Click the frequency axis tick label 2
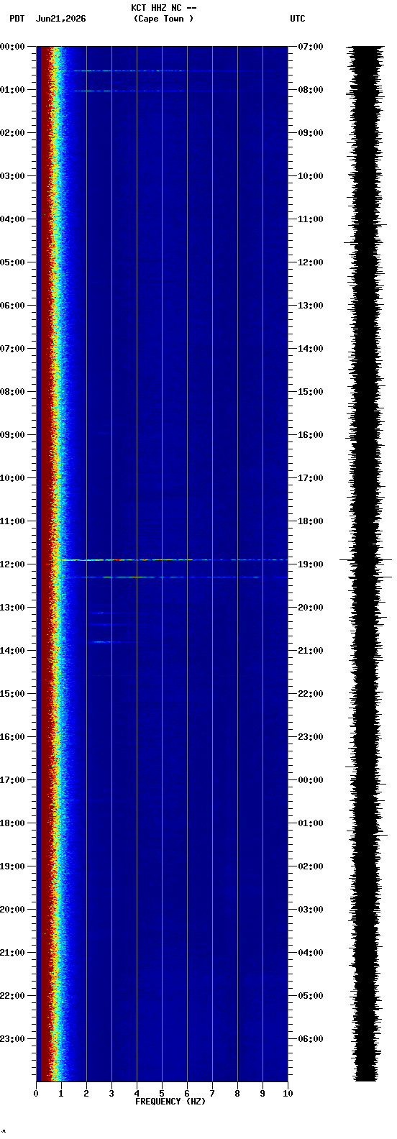The width and height of the screenshot is (397, 1139). point(86,1094)
